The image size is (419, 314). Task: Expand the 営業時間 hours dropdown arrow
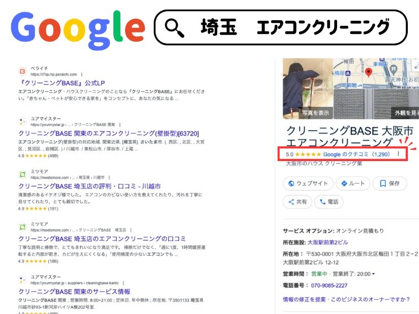374,274
